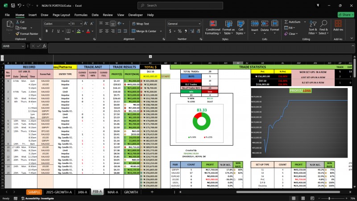Open Conditional Formatting menu
Screen dimensions: 357x201
coord(213,28)
